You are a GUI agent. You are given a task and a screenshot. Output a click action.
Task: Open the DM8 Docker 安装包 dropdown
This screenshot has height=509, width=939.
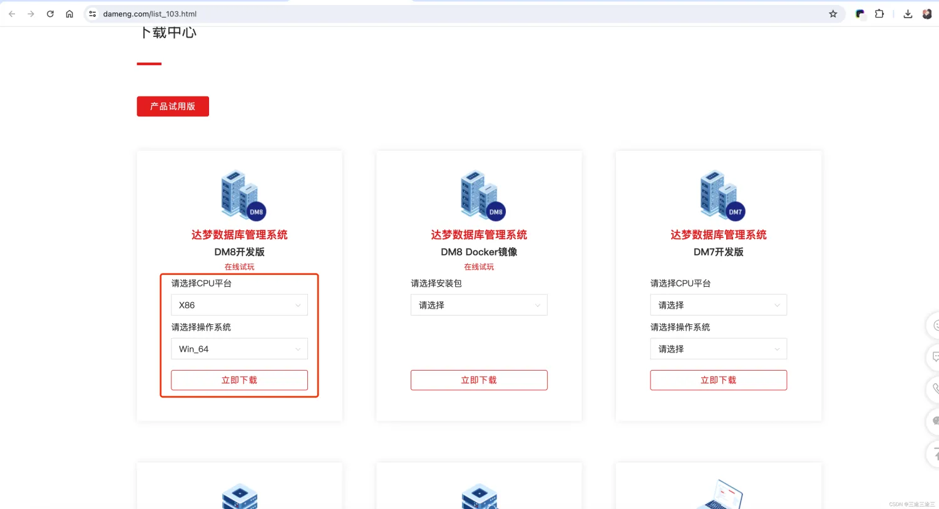pos(479,305)
